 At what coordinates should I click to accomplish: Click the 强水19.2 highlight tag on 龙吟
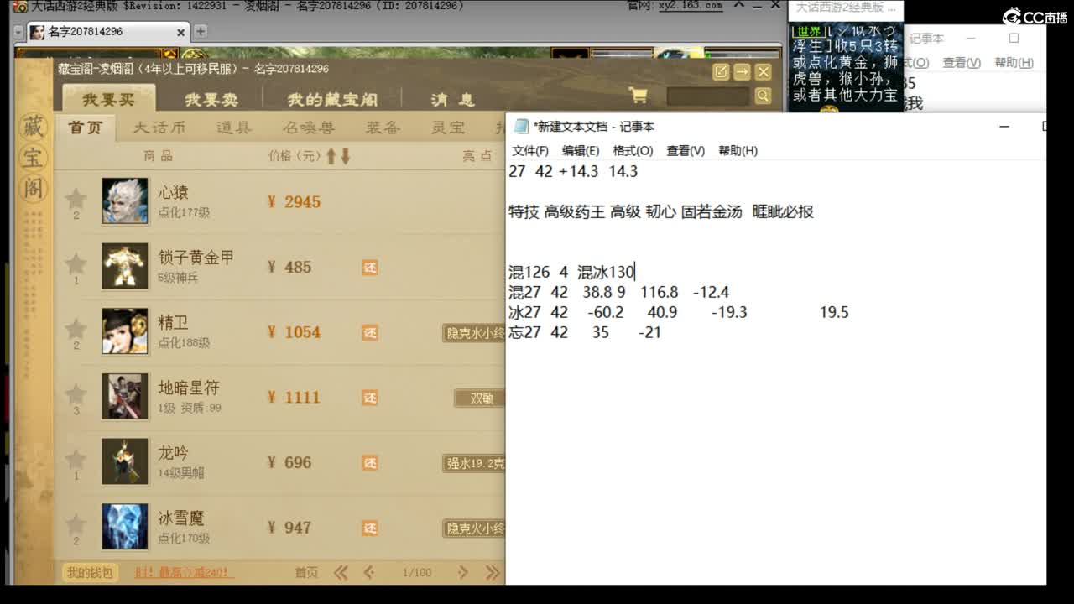point(475,463)
